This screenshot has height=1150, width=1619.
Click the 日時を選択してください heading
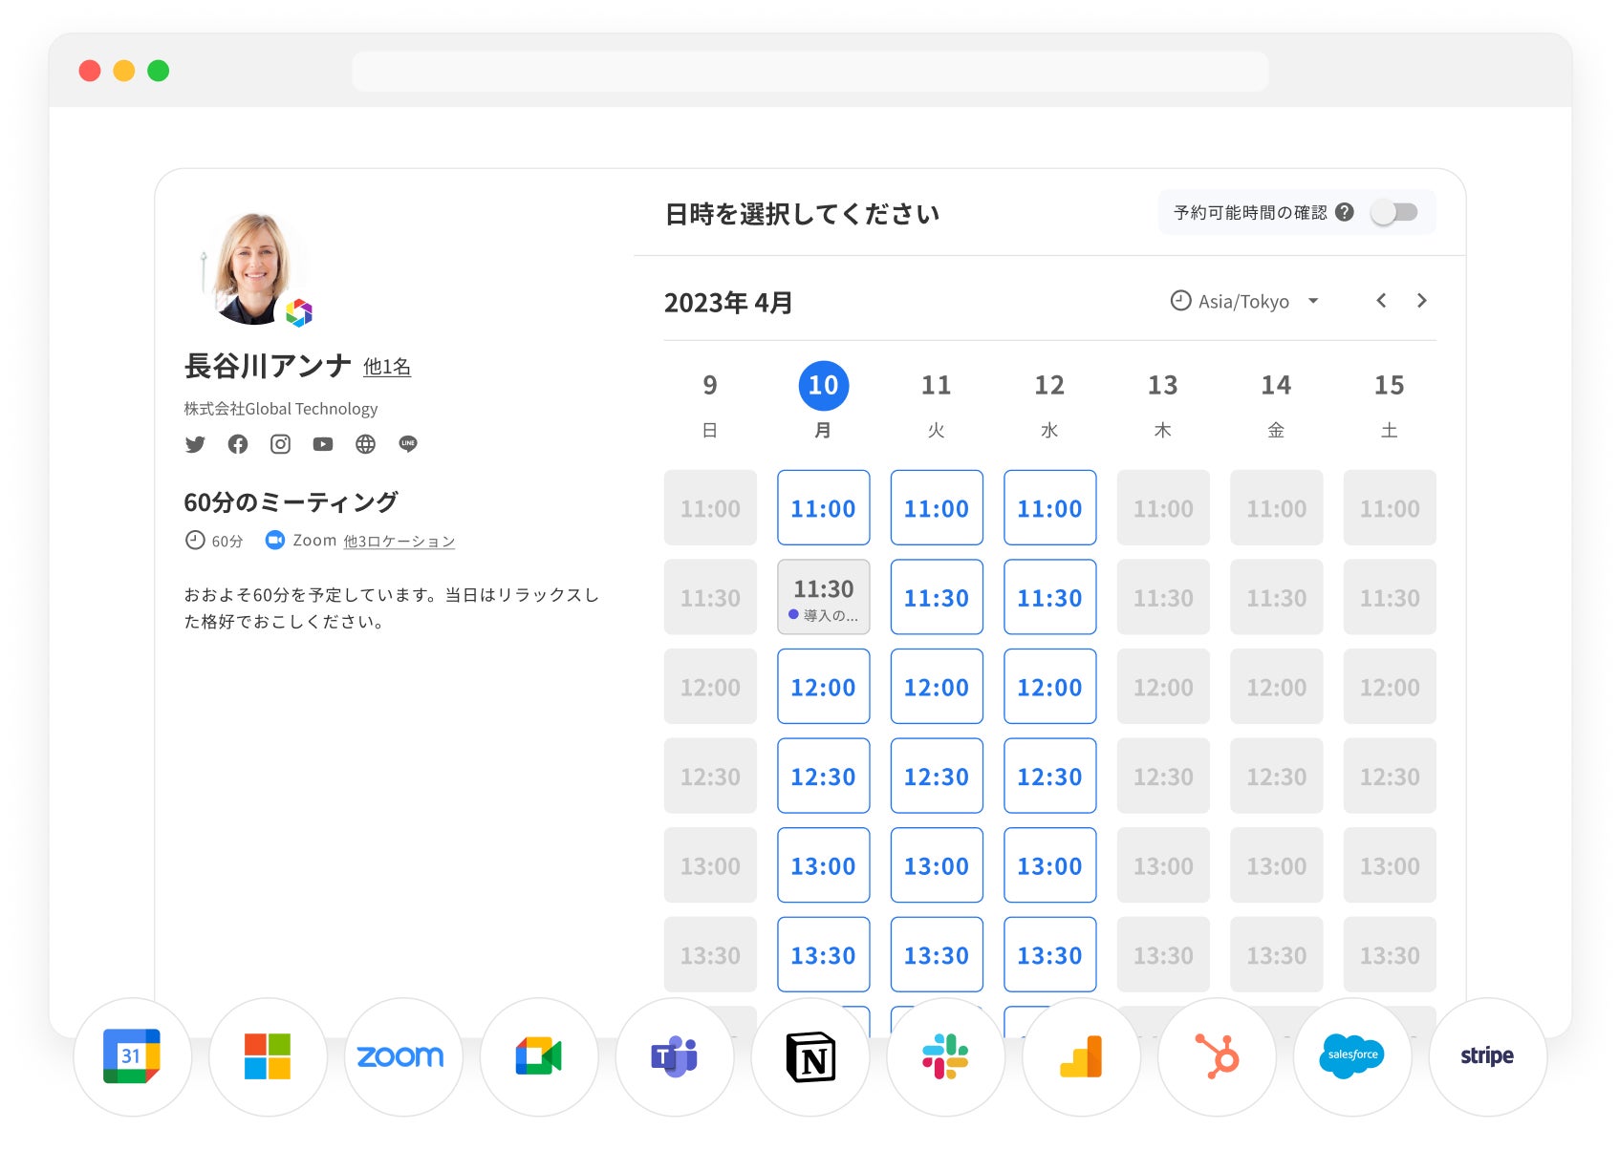pyautogui.click(x=802, y=214)
